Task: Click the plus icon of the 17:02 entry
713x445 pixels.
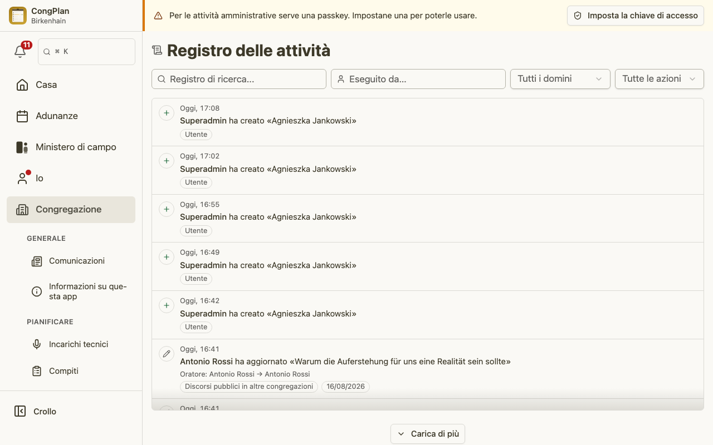Action: 167,161
